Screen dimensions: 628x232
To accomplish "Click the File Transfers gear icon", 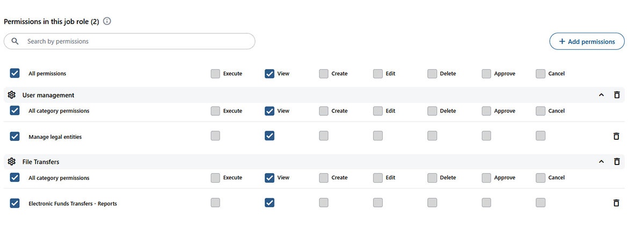I will pos(12,161).
